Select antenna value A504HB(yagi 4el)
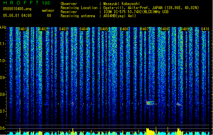Viewport: 213px width, 135px height. tap(120, 16)
